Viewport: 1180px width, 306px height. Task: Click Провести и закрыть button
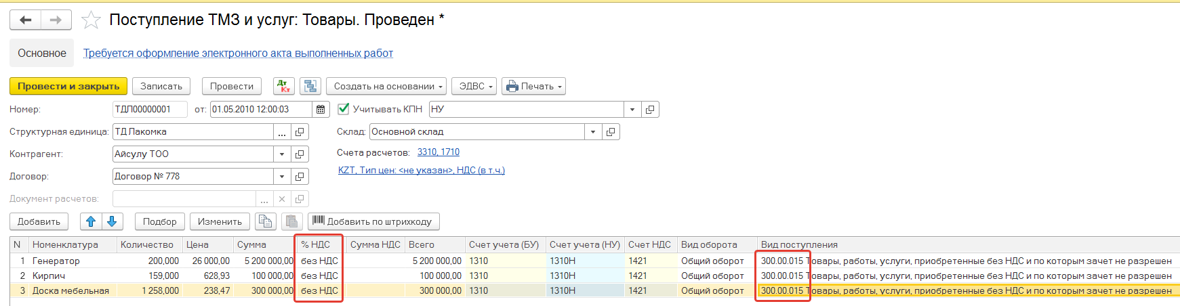click(x=68, y=86)
